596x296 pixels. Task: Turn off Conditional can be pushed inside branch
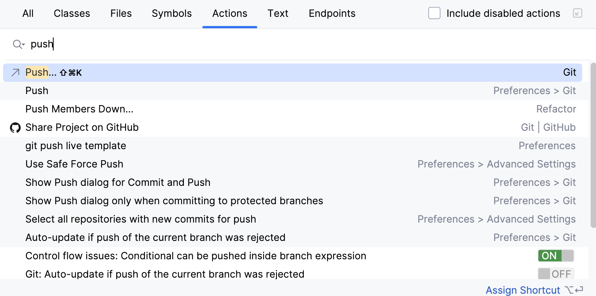click(x=555, y=255)
